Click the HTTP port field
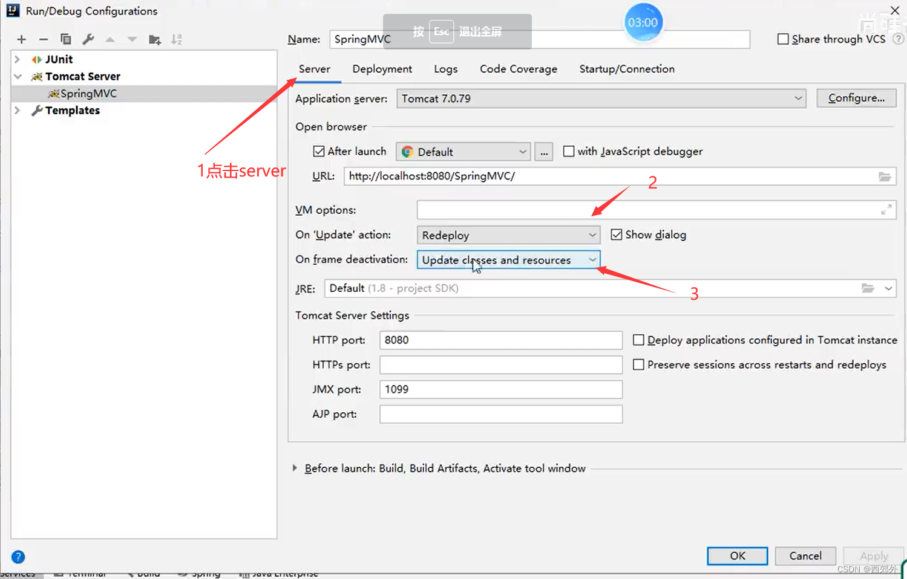907x579 pixels. pos(501,340)
